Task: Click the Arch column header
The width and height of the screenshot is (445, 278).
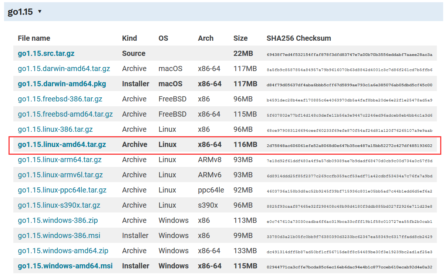Action: [206, 38]
